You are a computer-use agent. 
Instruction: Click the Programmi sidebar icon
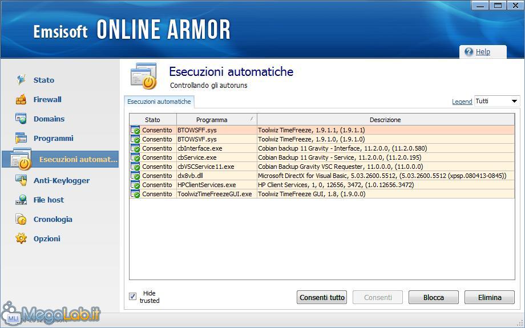tap(21, 138)
